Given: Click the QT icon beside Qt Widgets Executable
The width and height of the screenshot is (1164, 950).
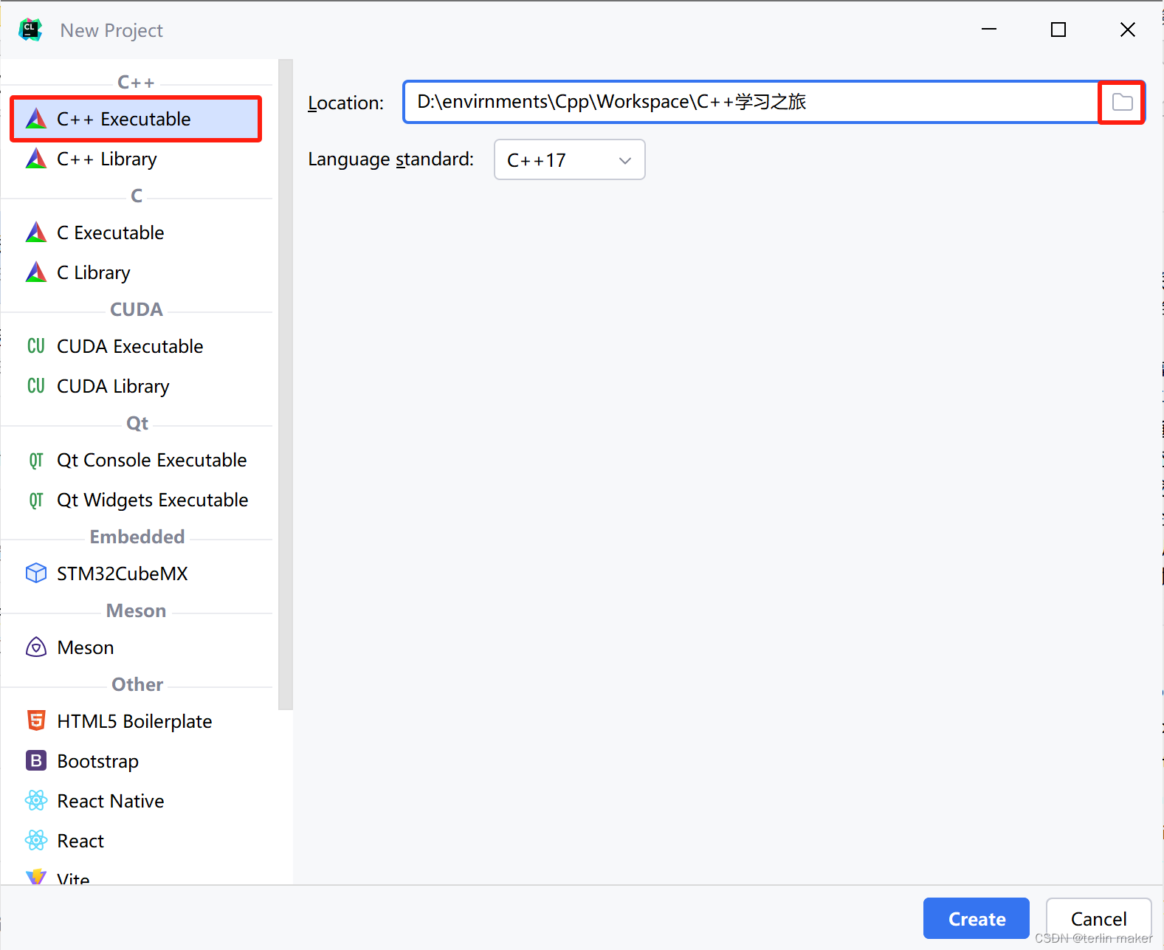Looking at the screenshot, I should pyautogui.click(x=36, y=500).
